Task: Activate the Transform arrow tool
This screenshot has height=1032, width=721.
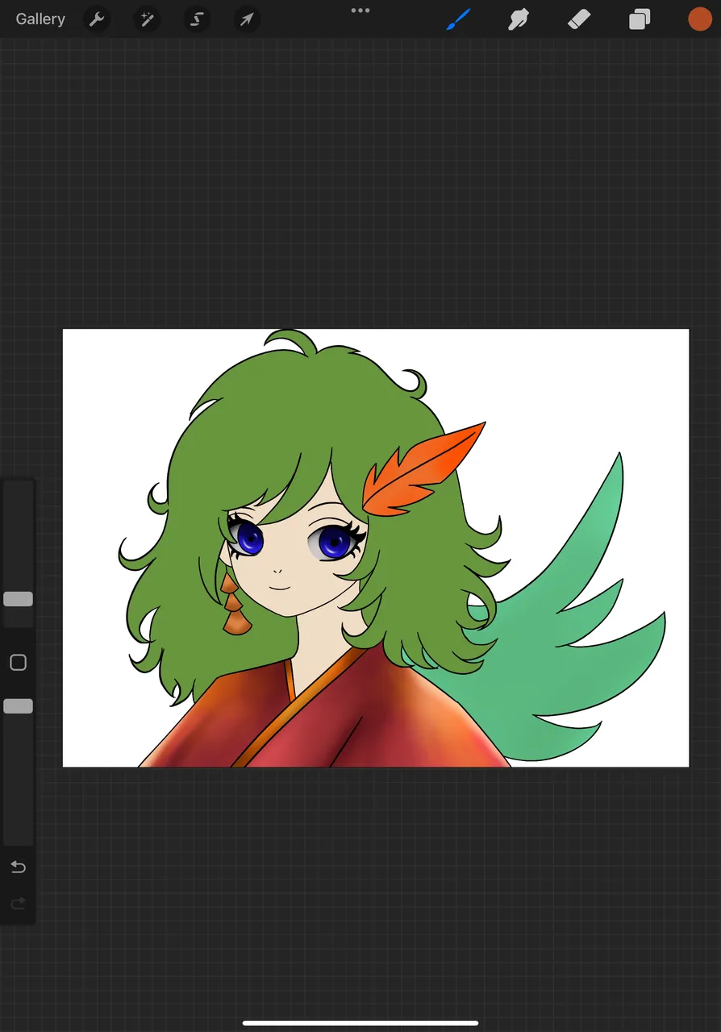Action: pyautogui.click(x=247, y=19)
